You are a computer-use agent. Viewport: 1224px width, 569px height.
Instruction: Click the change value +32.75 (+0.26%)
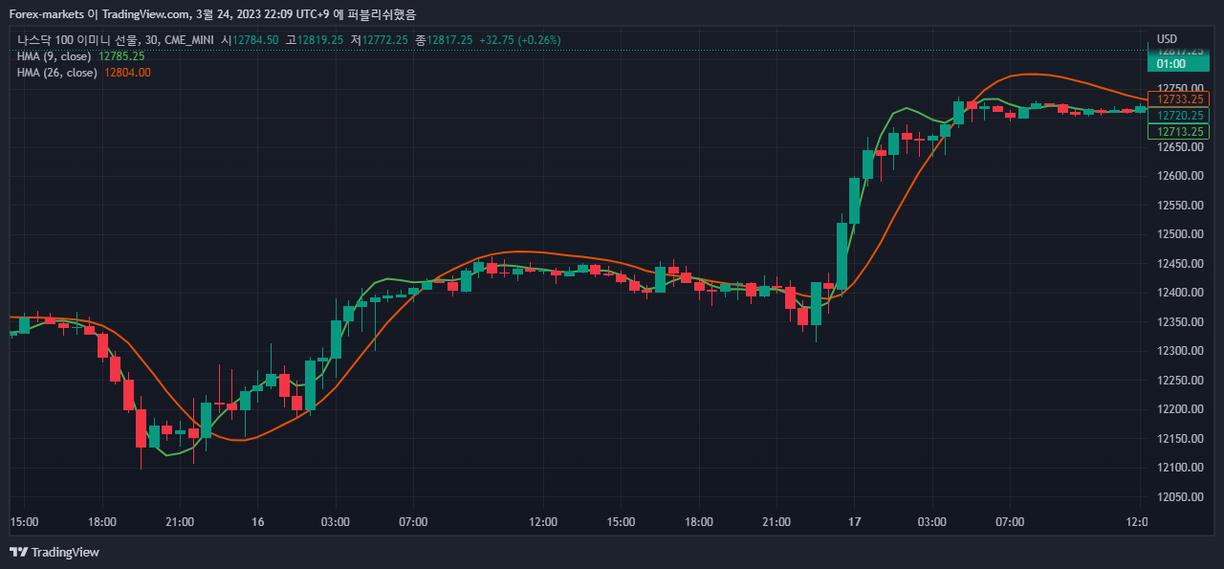coord(520,40)
